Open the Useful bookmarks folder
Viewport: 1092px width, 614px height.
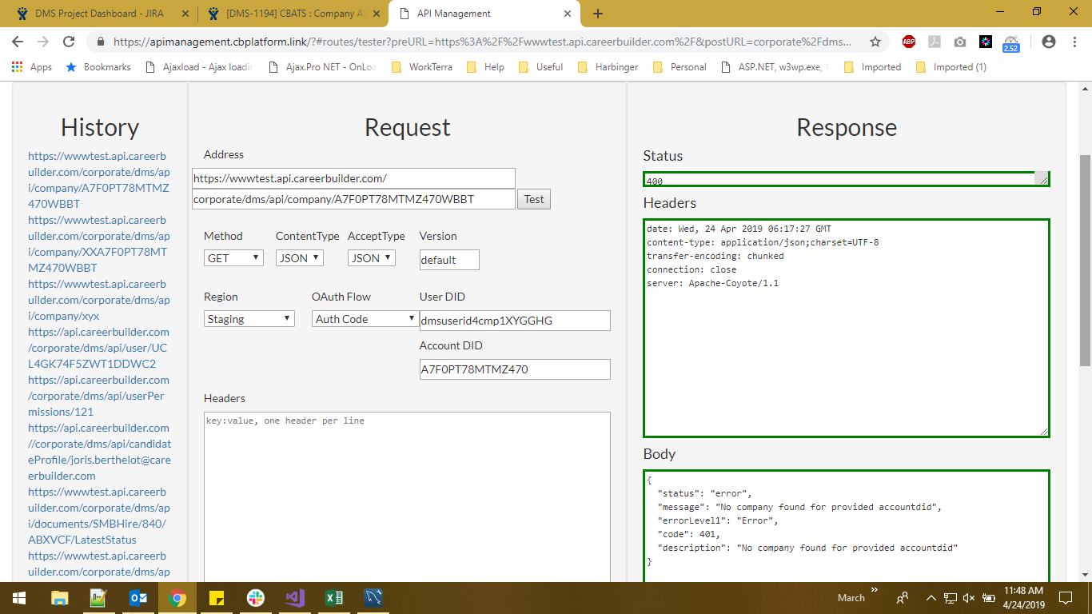[540, 67]
